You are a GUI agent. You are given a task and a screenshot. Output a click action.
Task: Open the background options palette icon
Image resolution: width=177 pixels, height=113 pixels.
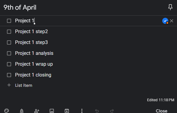pos(7,111)
